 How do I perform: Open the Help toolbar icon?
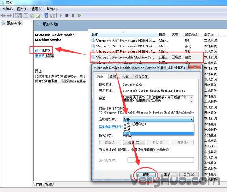click(x=46, y=15)
